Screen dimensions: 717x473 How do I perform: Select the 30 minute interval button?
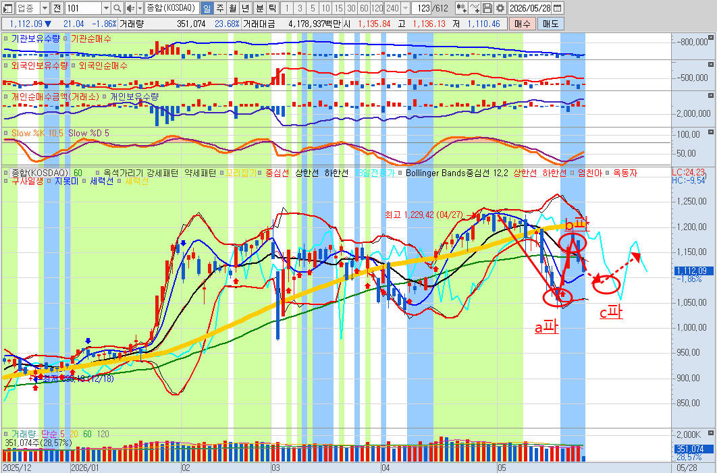click(x=351, y=8)
